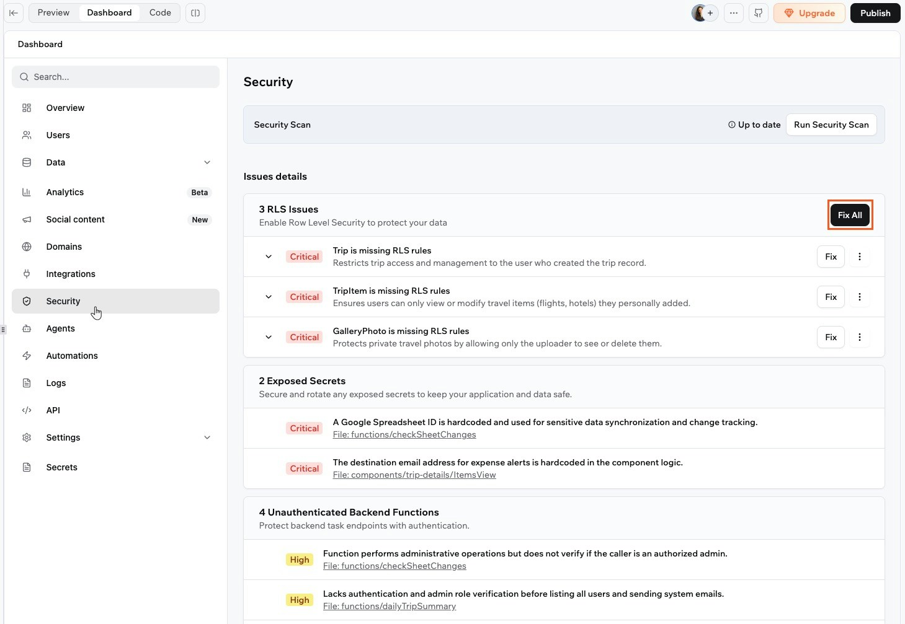Select the Analytics sidebar icon

[x=27, y=192]
